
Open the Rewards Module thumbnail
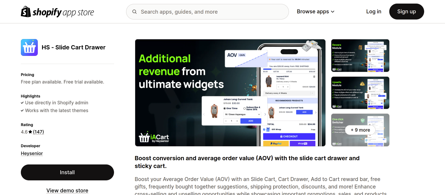point(360,56)
